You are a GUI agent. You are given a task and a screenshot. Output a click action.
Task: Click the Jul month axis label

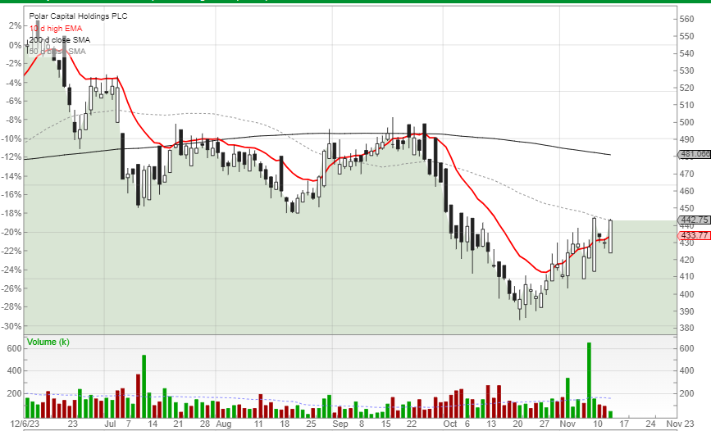coord(110,424)
